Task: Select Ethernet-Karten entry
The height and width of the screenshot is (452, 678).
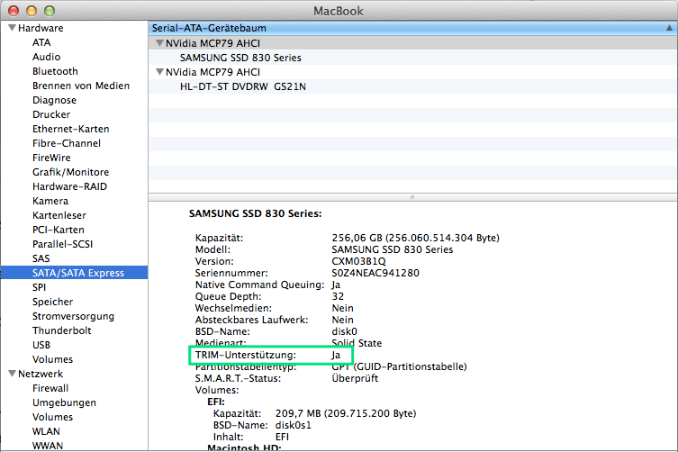Action: point(70,129)
